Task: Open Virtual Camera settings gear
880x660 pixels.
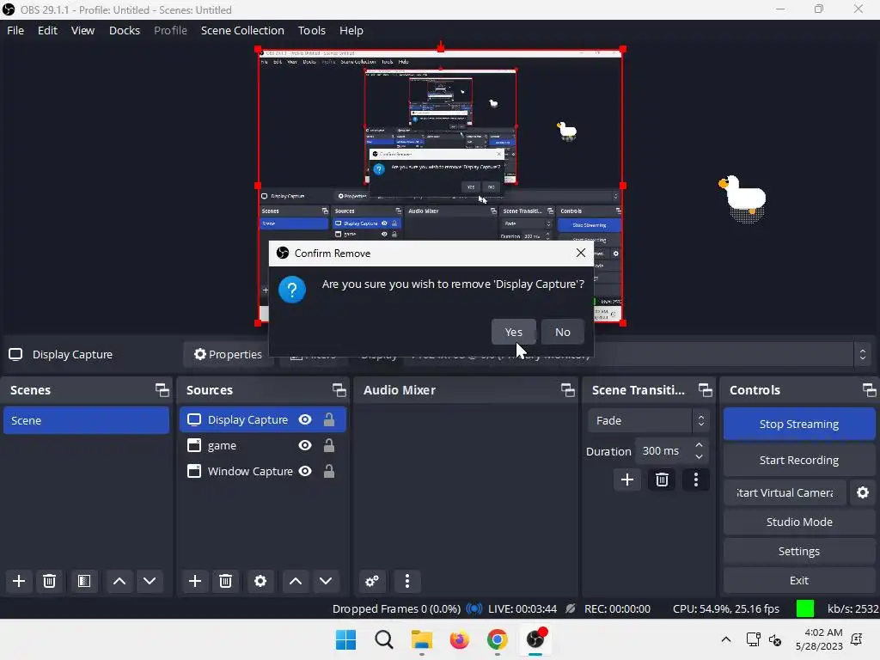Action: 863,492
